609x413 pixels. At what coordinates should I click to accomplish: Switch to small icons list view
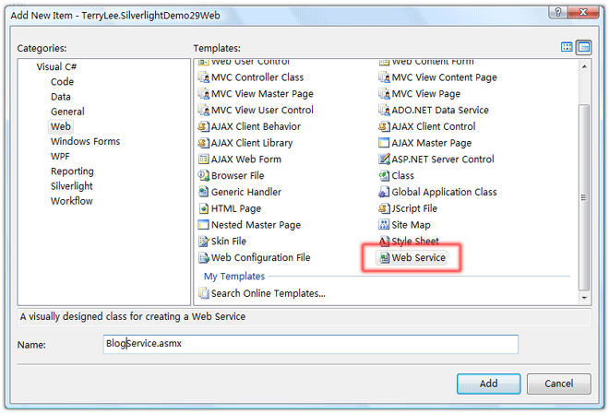[583, 47]
